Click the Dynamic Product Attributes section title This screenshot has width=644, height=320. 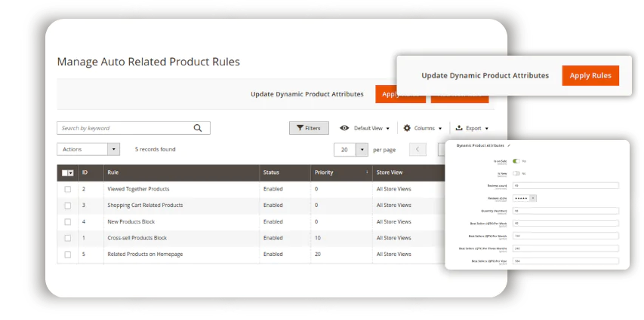(x=480, y=145)
